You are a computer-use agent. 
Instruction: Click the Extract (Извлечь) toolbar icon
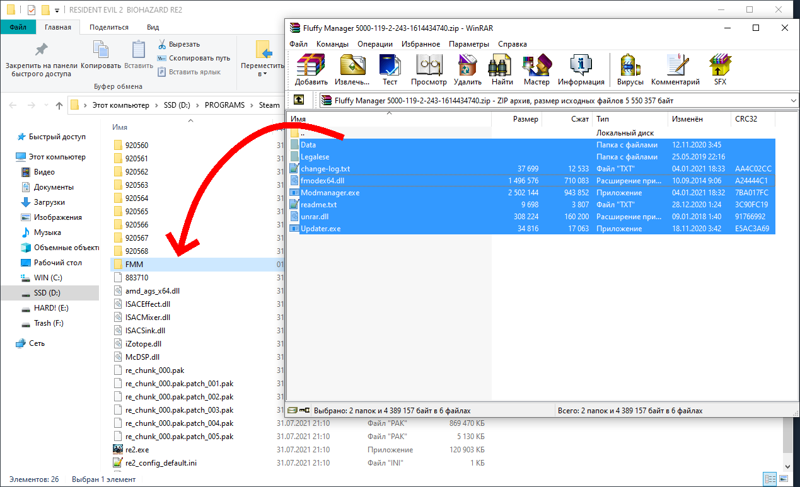(x=352, y=69)
